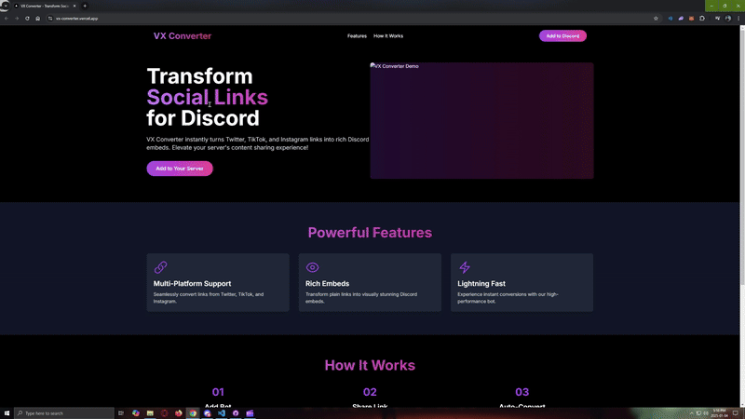The height and width of the screenshot is (419, 745).
Task: Open GitHub Desktop from the taskbar
Action: pyautogui.click(x=236, y=413)
